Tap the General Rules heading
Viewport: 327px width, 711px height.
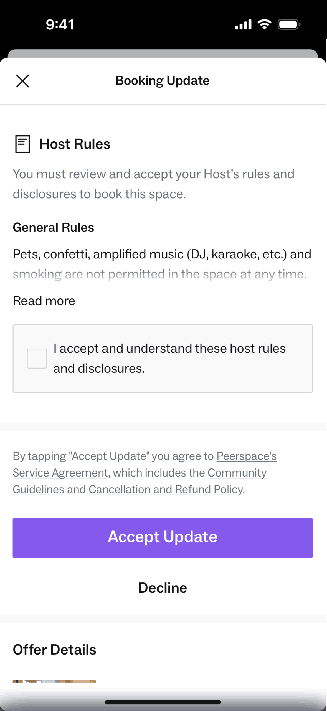click(53, 227)
